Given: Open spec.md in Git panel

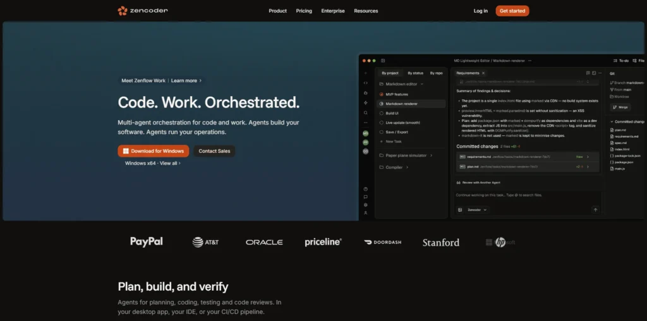Looking at the screenshot, I should click(x=618, y=143).
